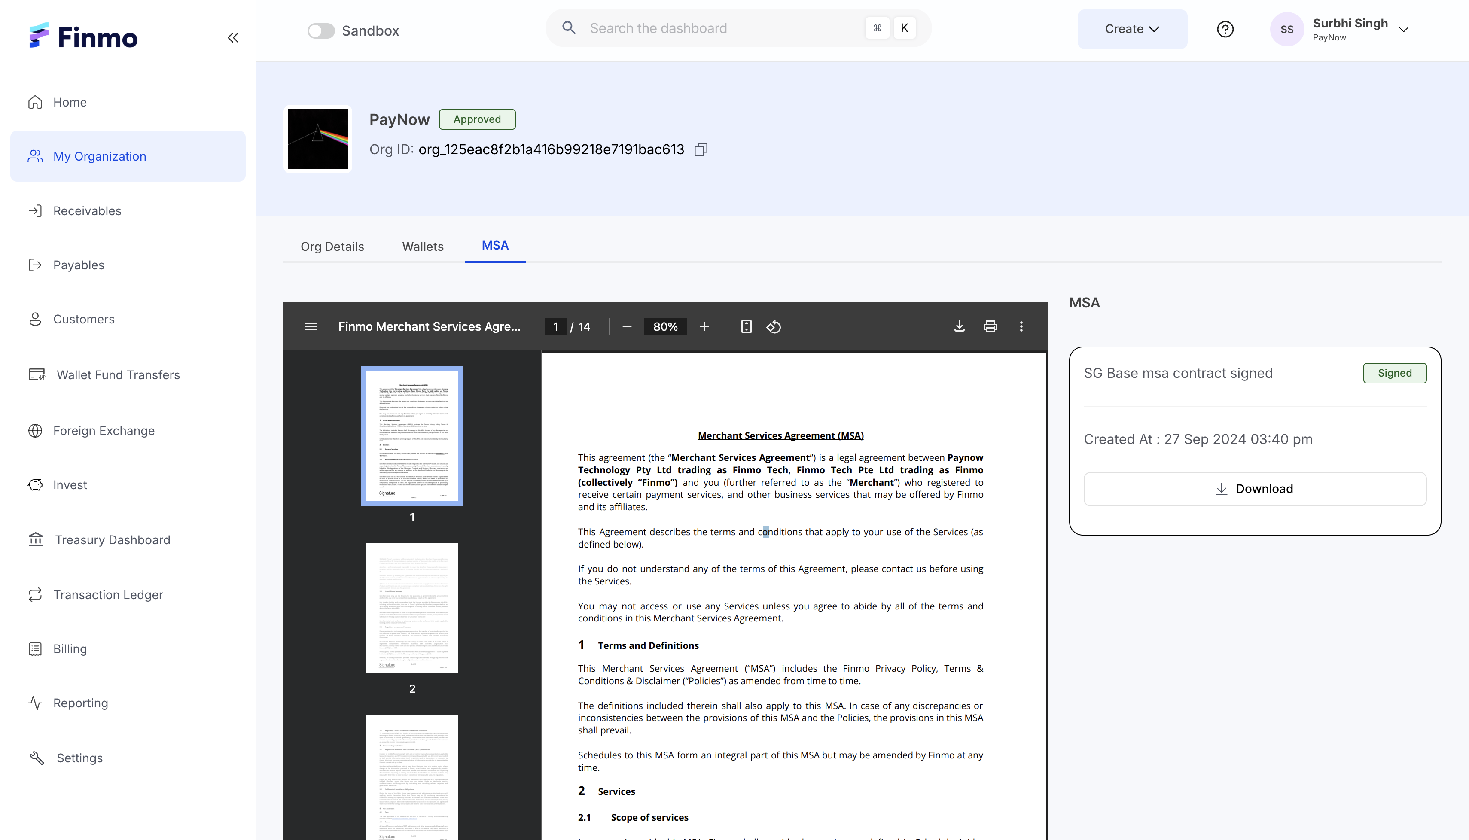Open the help question mark icon
The width and height of the screenshot is (1469, 840).
(x=1225, y=29)
